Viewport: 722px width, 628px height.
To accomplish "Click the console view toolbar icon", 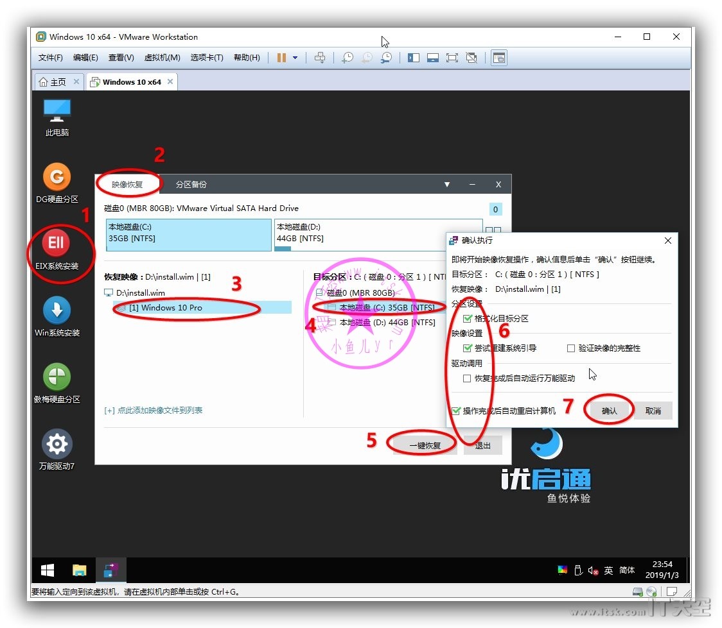I will coord(499,58).
